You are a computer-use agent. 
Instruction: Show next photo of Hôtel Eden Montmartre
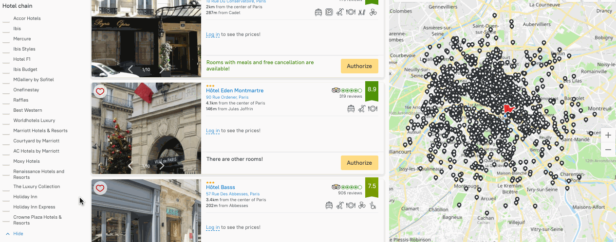[162, 166]
